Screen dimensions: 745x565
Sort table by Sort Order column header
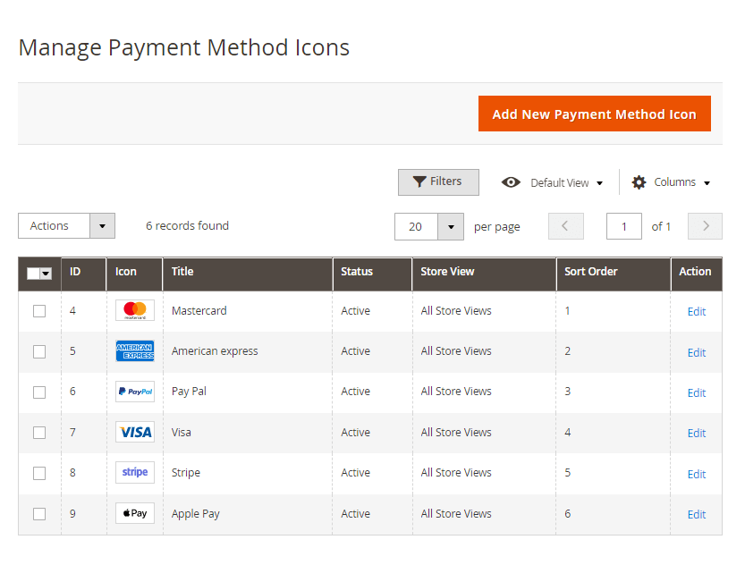pos(591,272)
